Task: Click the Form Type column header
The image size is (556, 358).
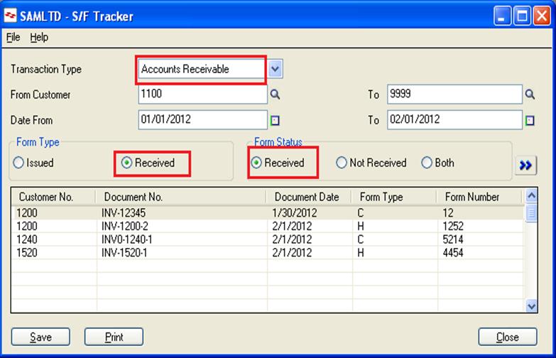Action: coord(395,197)
